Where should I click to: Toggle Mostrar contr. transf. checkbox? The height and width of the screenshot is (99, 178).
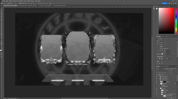point(20,3)
